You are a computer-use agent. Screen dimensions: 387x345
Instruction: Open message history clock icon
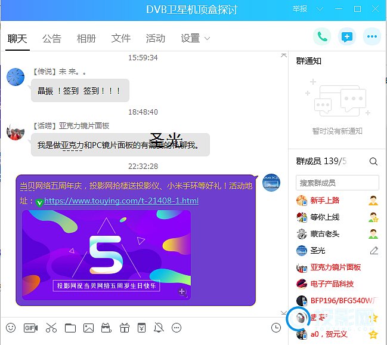pos(276,328)
